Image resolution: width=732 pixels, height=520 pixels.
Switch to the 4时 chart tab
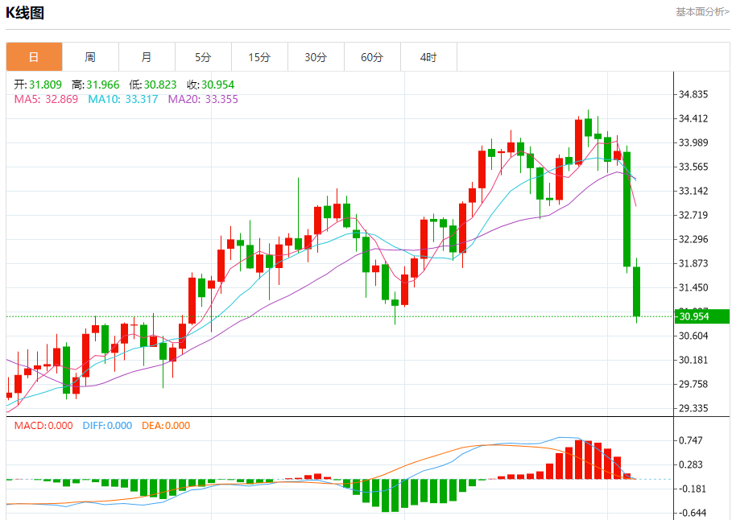[428, 57]
